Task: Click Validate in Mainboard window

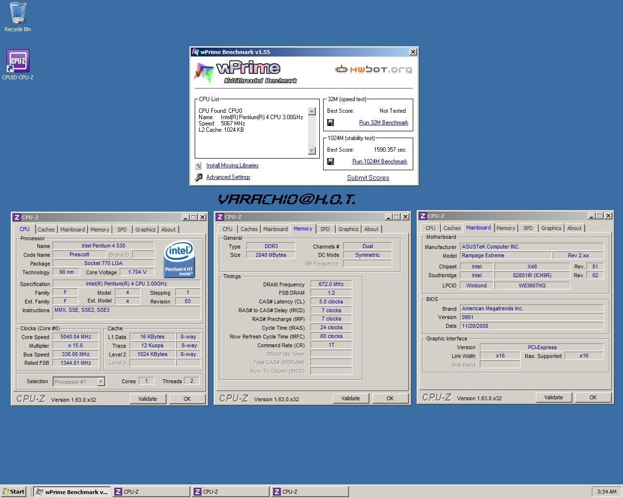Action: point(553,397)
